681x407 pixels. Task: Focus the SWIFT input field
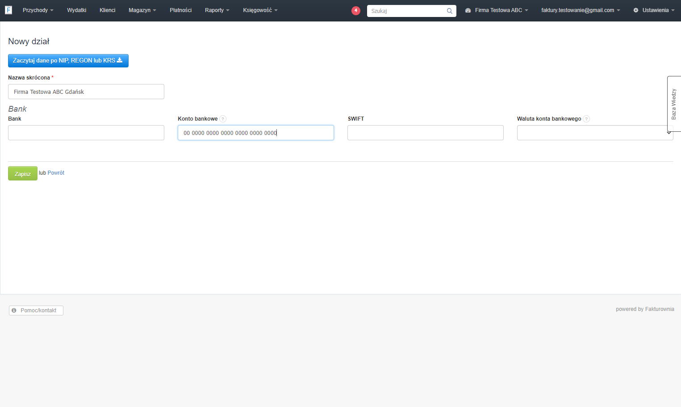pos(426,133)
